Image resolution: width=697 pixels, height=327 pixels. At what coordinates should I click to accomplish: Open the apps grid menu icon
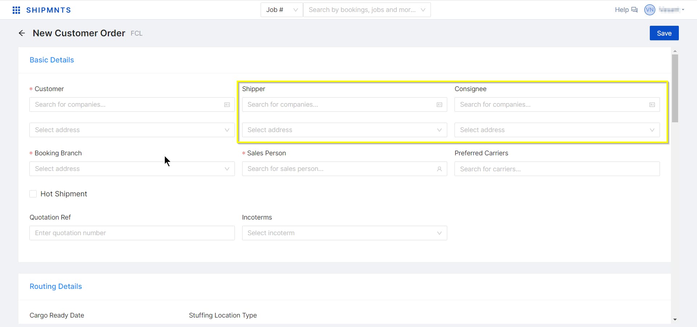coord(16,10)
